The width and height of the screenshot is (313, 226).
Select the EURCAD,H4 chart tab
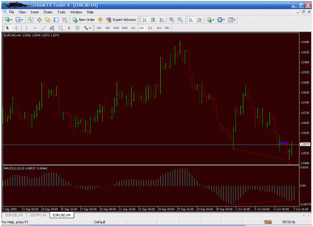click(62, 215)
